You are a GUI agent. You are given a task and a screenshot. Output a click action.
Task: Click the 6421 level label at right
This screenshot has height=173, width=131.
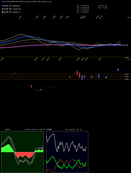[x=126, y=58]
